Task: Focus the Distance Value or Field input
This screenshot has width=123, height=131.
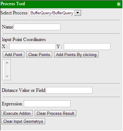Action: (69, 90)
